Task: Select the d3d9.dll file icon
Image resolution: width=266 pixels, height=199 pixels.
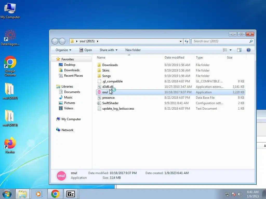Action: click(99, 87)
